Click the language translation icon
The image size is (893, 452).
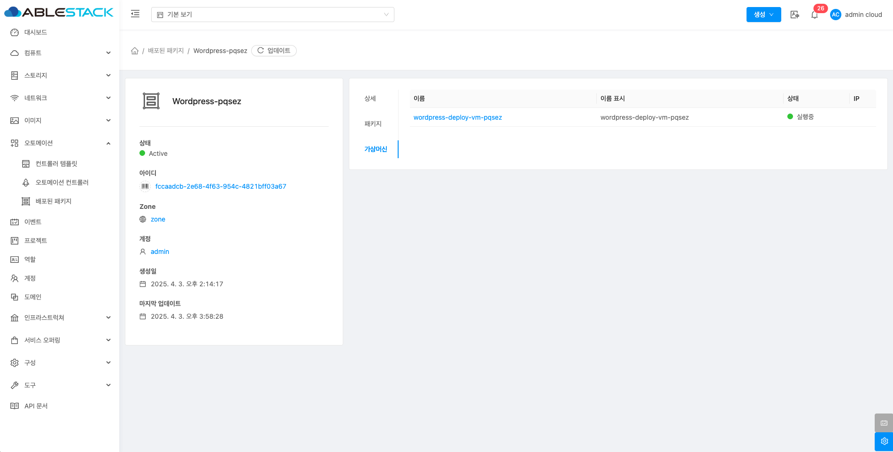[x=794, y=15]
